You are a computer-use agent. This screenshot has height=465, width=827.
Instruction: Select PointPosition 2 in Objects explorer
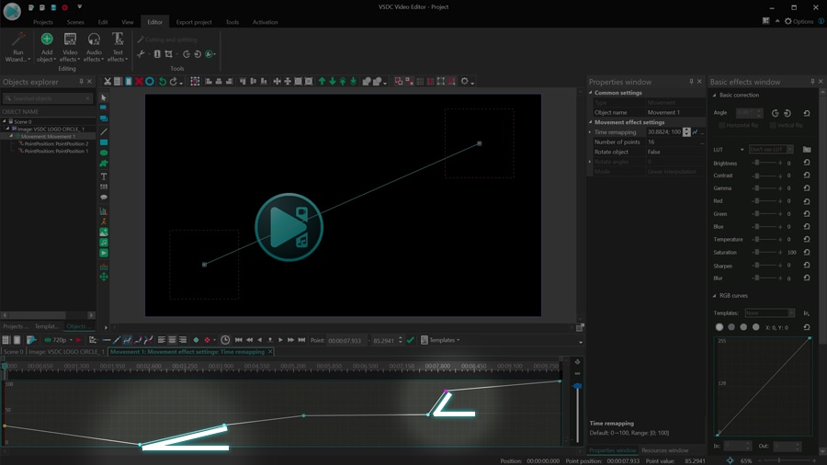56,143
